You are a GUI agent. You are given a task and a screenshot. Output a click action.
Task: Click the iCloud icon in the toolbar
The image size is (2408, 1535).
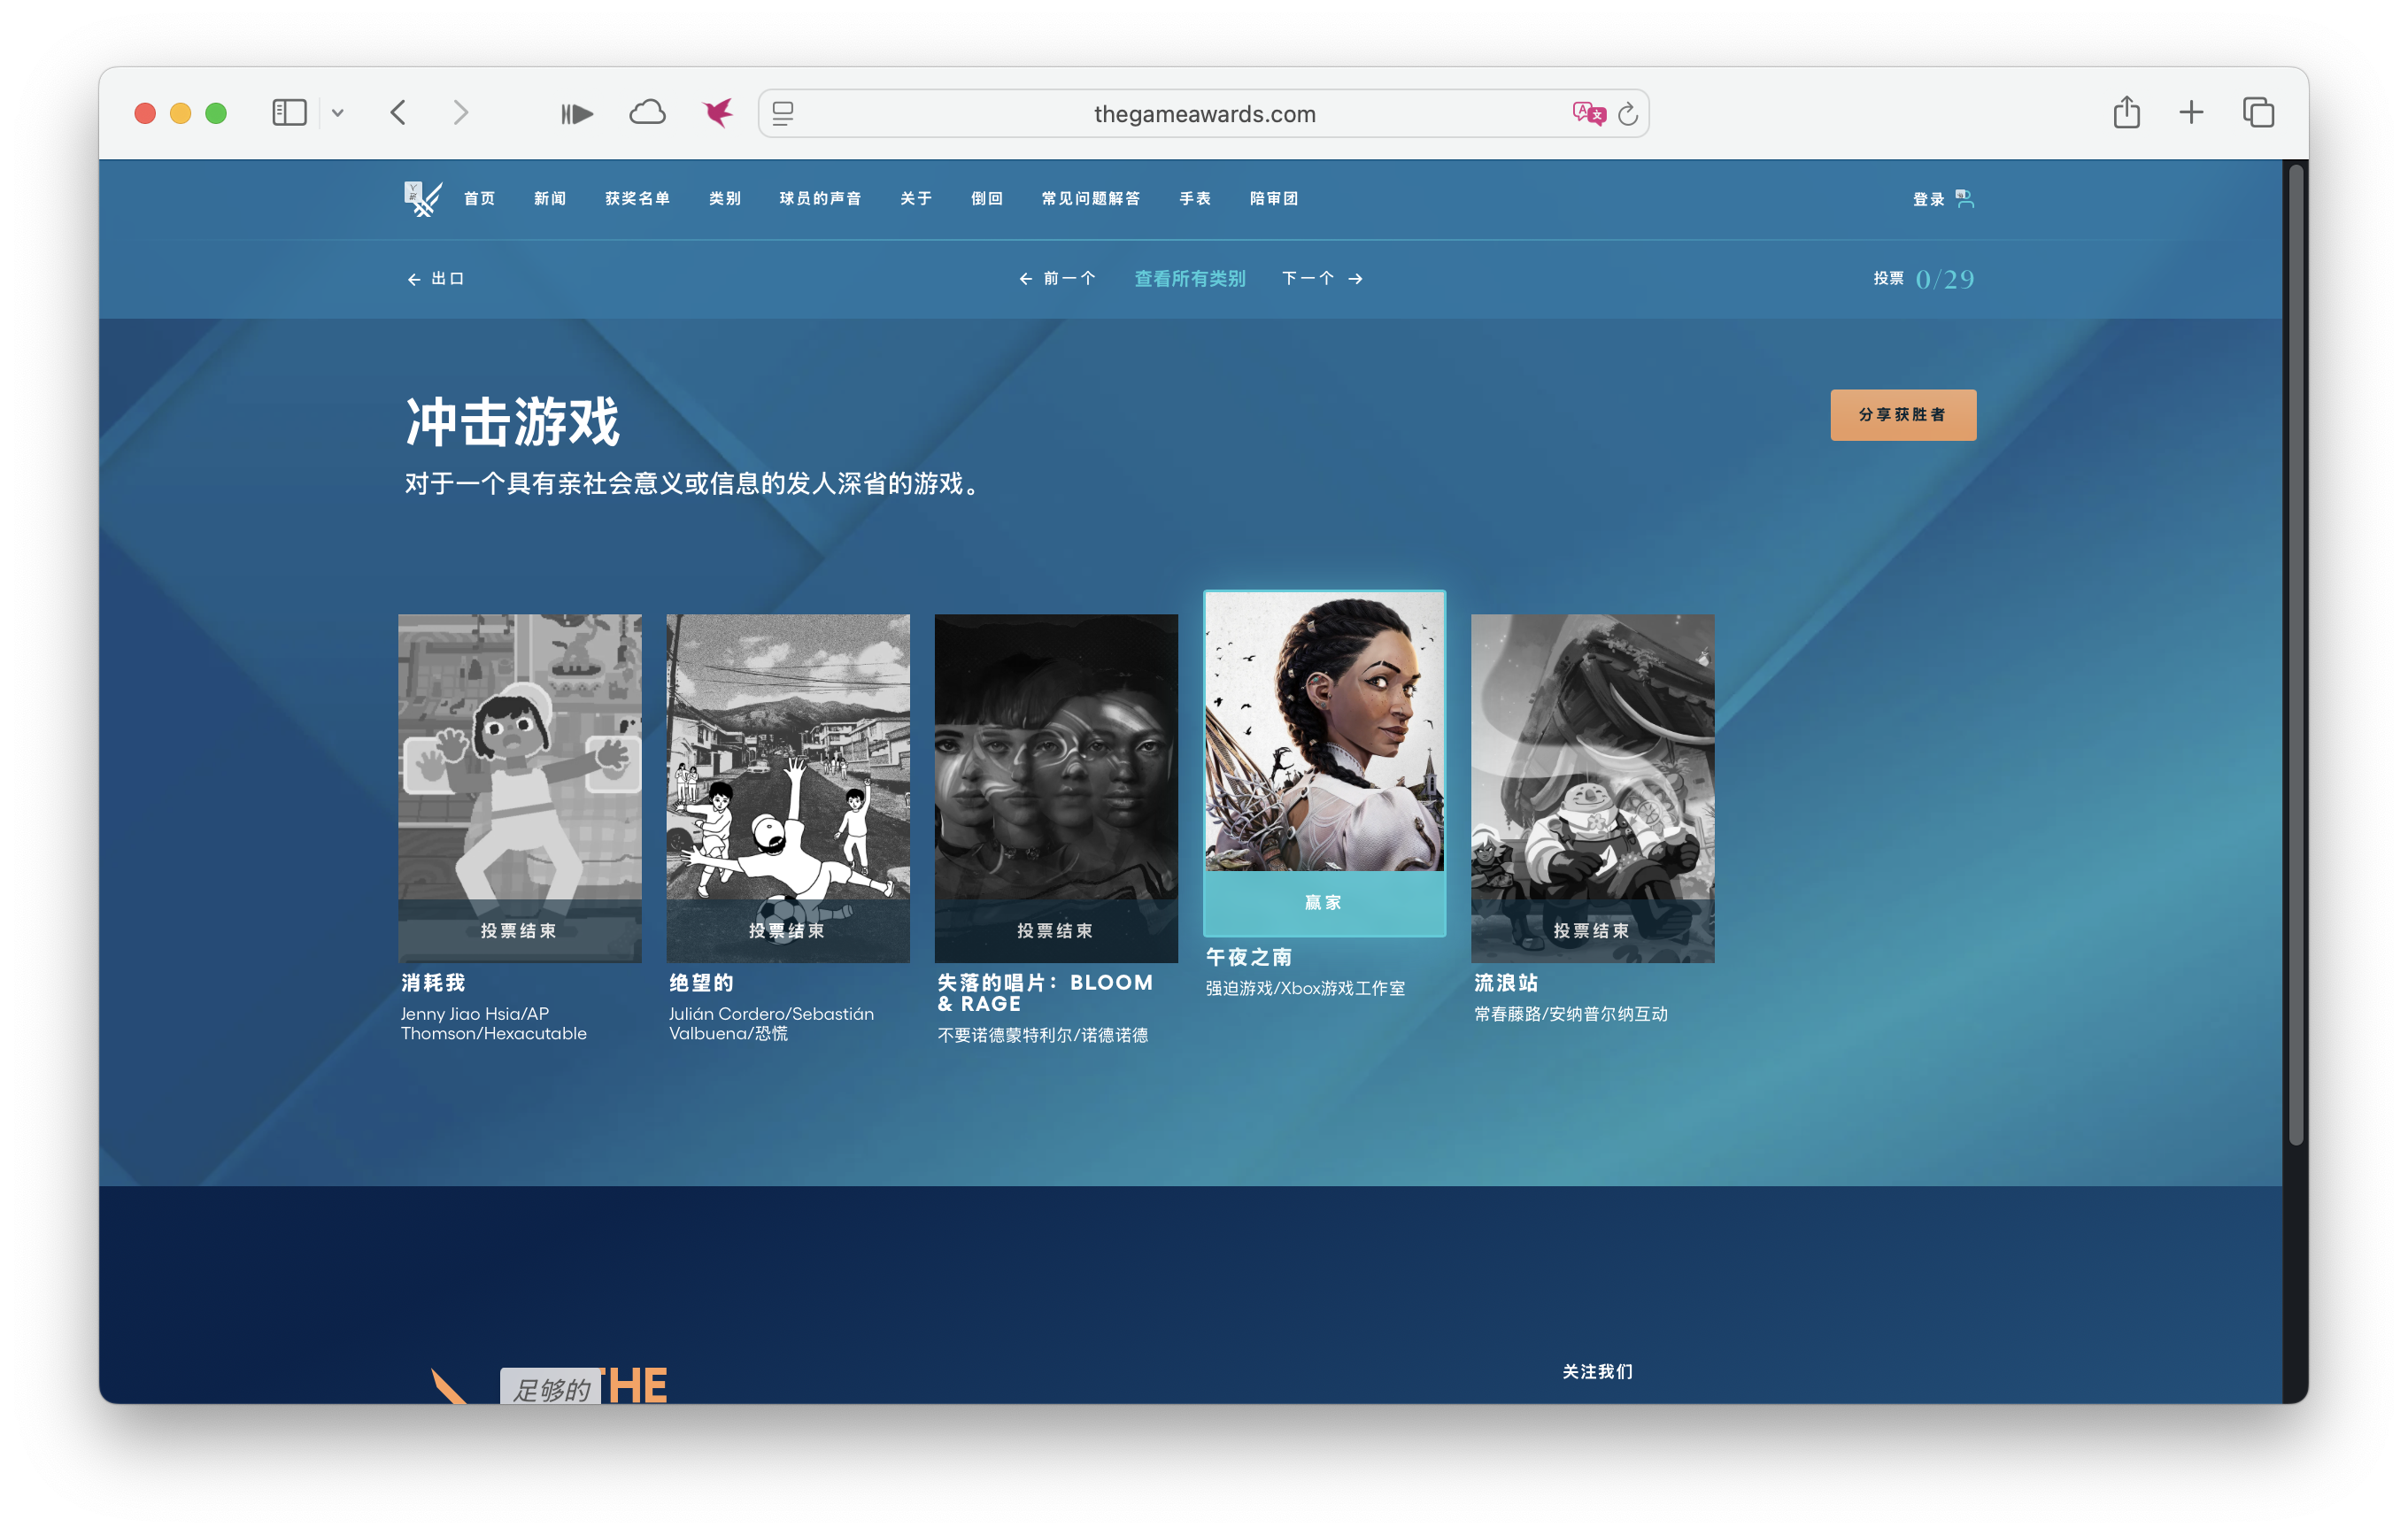[x=647, y=112]
